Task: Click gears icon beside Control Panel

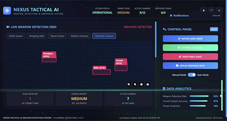Action: pos(165,29)
